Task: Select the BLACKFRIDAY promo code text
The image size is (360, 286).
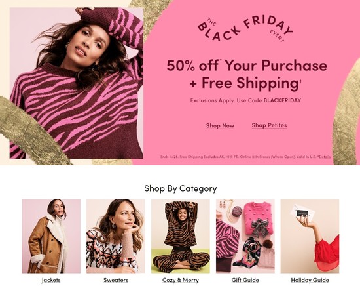Action: pyautogui.click(x=282, y=100)
